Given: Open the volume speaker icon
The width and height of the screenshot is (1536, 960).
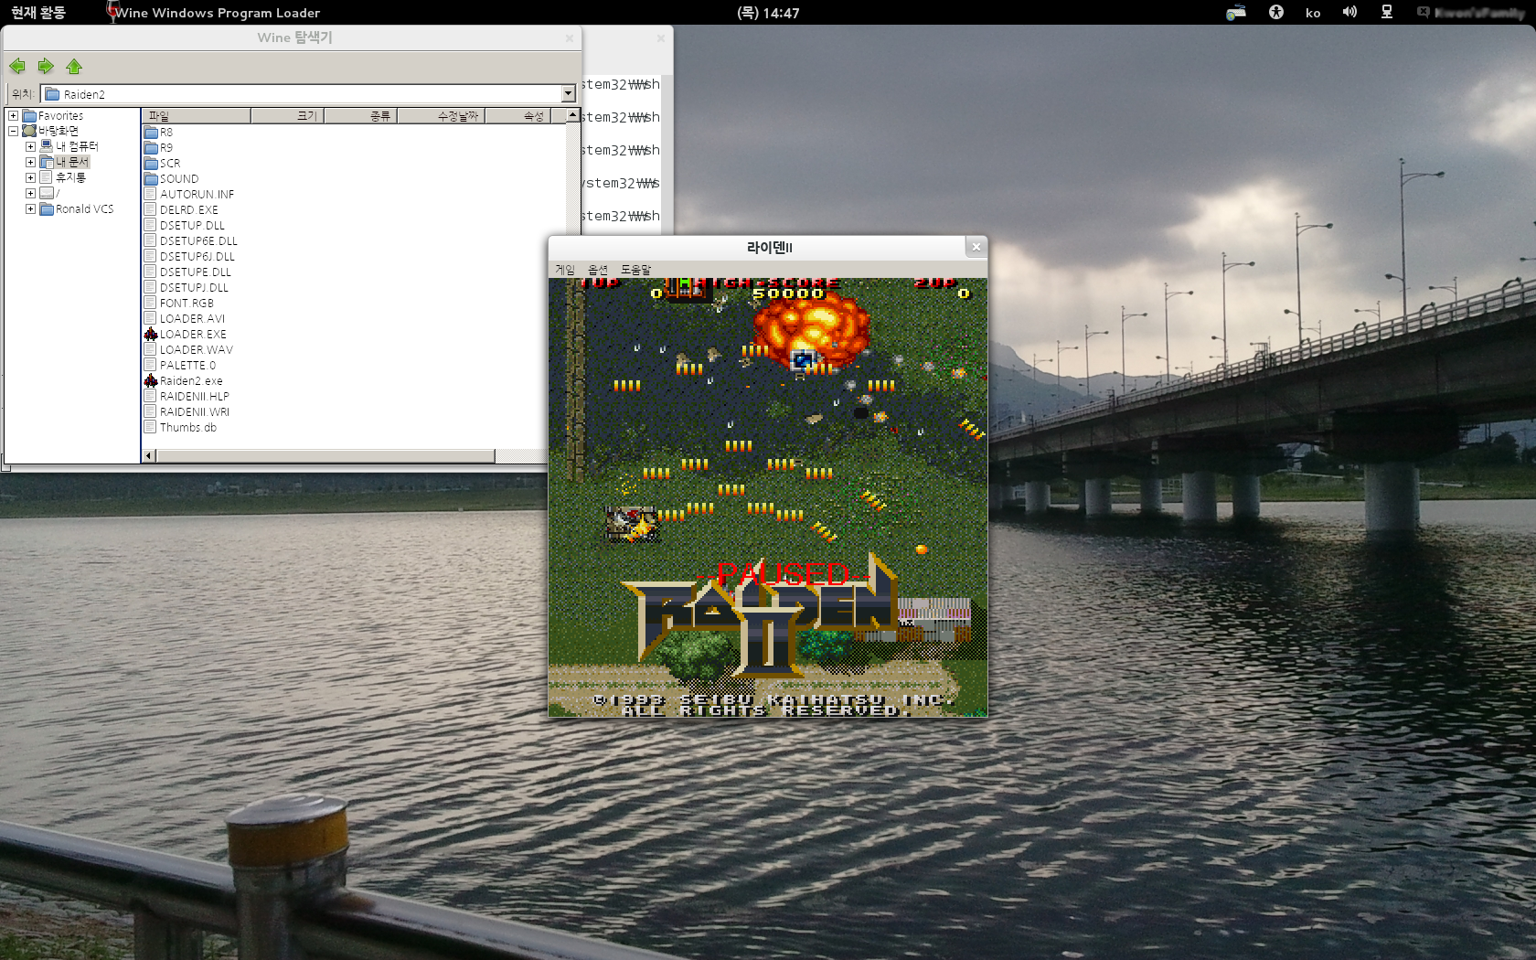Looking at the screenshot, I should pos(1349,12).
